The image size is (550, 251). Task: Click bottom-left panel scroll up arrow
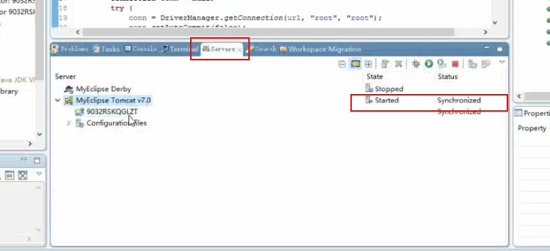[39, 188]
